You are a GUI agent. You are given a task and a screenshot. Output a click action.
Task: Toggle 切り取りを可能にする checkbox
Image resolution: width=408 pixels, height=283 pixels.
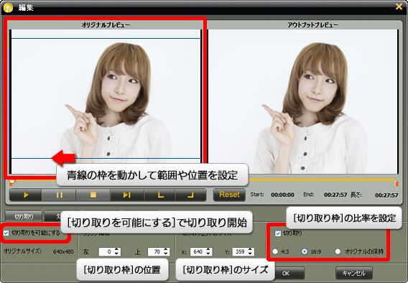pyautogui.click(x=6, y=233)
